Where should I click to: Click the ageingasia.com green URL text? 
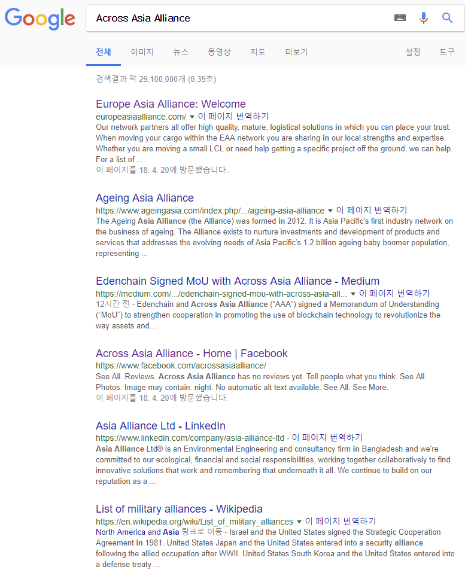point(210,211)
